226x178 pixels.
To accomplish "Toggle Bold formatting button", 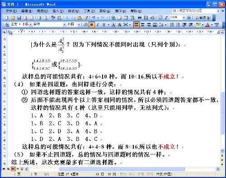I will [x=92, y=24].
